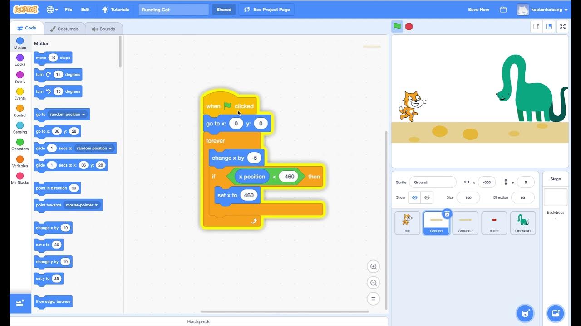Screen dimensions: 581x326
Task: Click the 'move 10 steps' block
Action: [53, 58]
